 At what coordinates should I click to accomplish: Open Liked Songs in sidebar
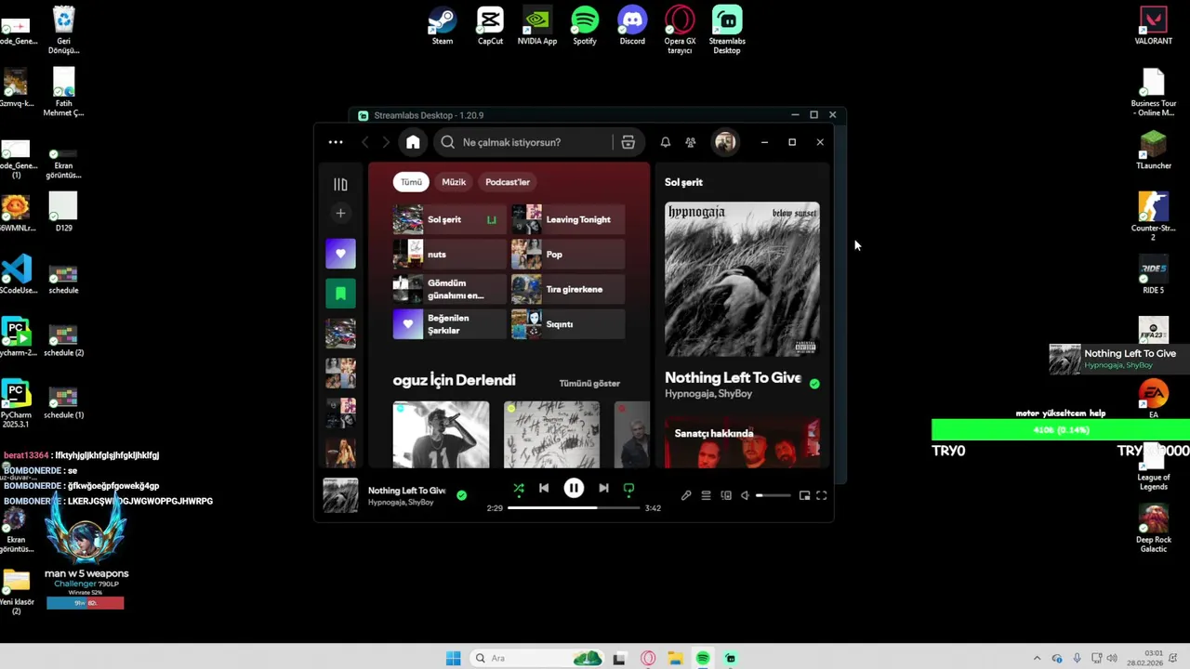click(x=340, y=254)
